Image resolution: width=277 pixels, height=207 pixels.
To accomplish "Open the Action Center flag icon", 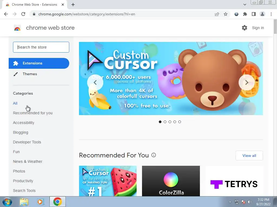I will [x=243, y=202].
